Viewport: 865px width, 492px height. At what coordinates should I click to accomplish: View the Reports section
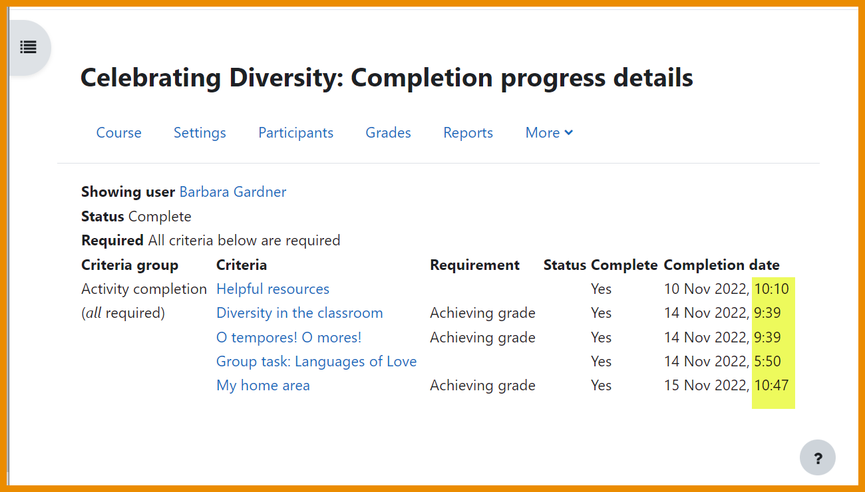click(x=468, y=132)
